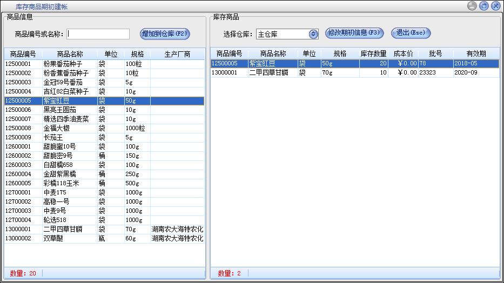Click the 修改期初信息 (F3) button
This screenshot has height=283, width=504.
pos(354,33)
